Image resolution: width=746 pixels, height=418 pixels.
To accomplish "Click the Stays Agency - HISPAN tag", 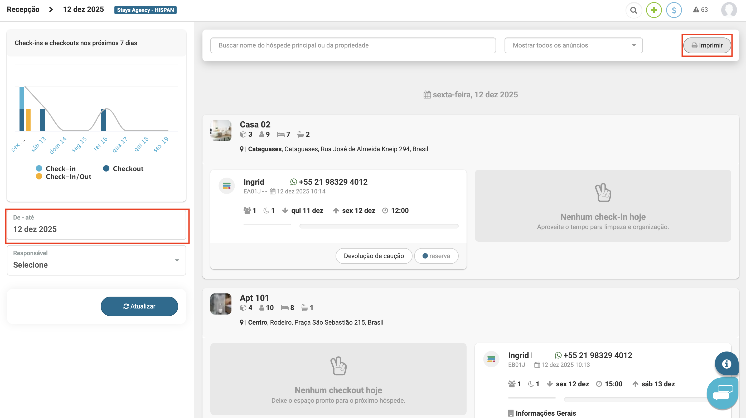I will (145, 10).
